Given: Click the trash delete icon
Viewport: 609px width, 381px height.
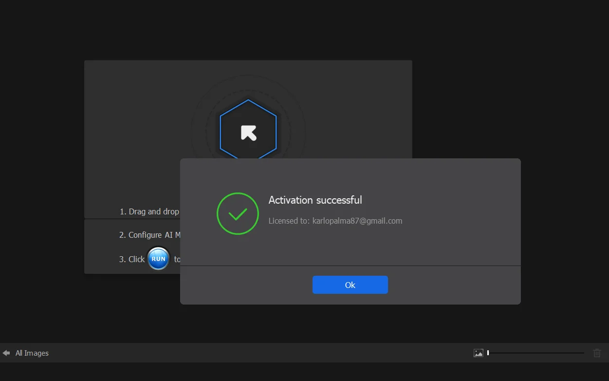Looking at the screenshot, I should pos(597,353).
